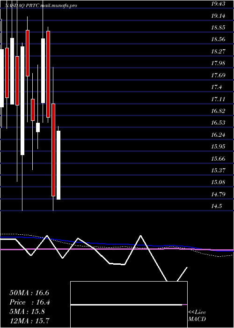
Task: Click the 12MA : 15.7 reading
Action: click(29, 321)
